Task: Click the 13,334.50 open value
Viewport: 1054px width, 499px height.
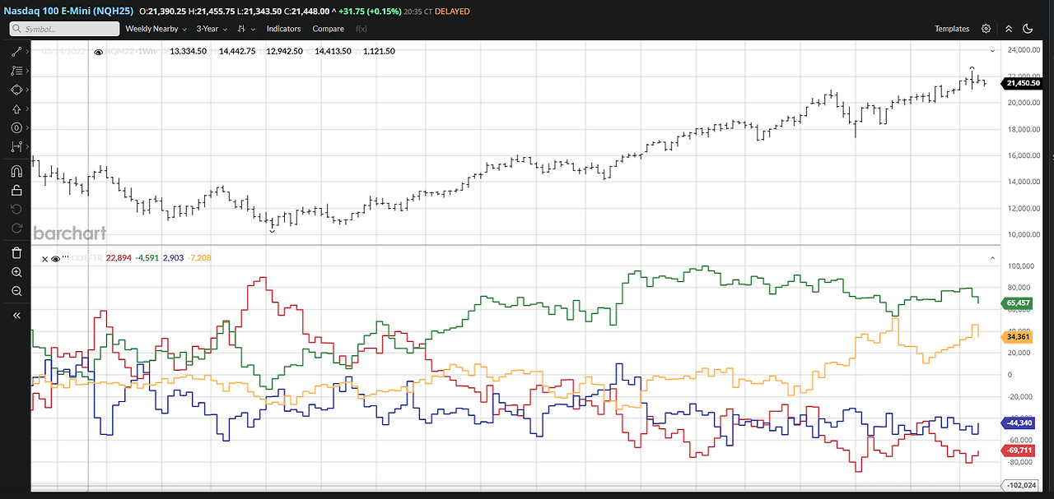Action: tap(189, 51)
